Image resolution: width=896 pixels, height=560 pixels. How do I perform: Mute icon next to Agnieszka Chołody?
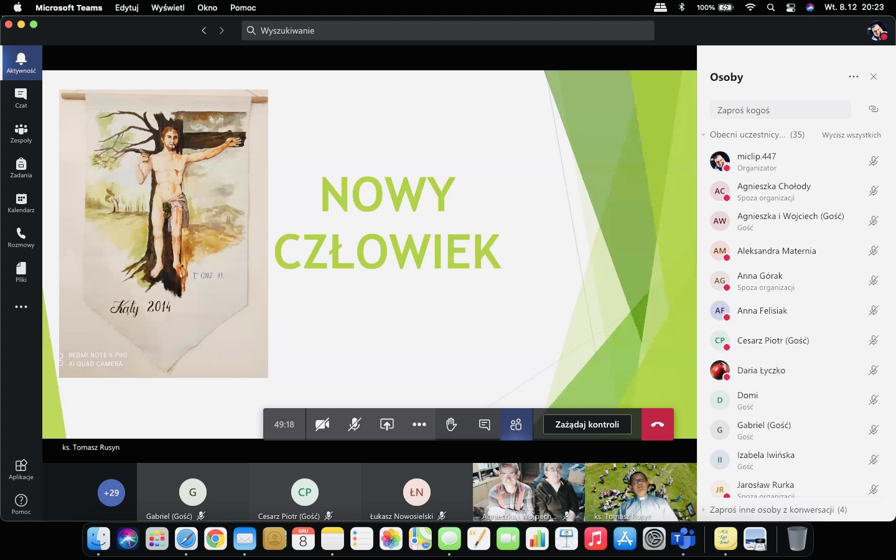pos(874,191)
